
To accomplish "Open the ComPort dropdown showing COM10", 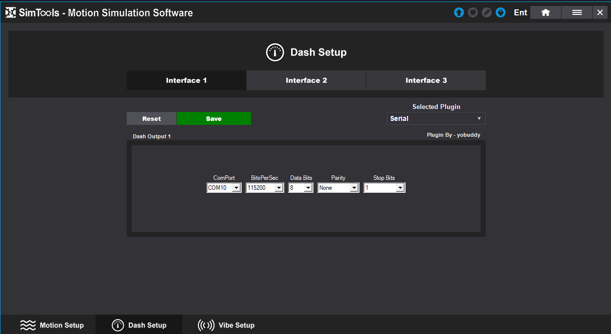I will 224,188.
